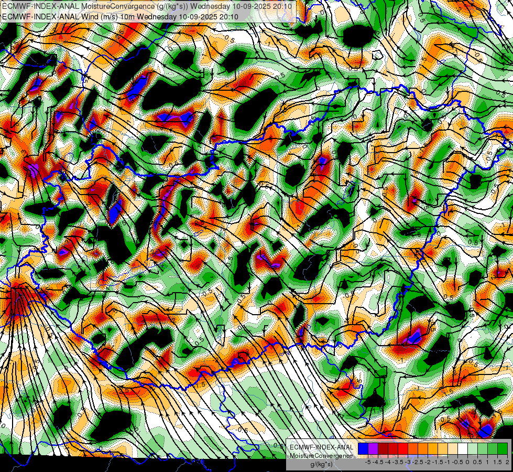
Task: Click ECMWF-INDEX-ANAL label in the legend box
Action: coord(321,447)
